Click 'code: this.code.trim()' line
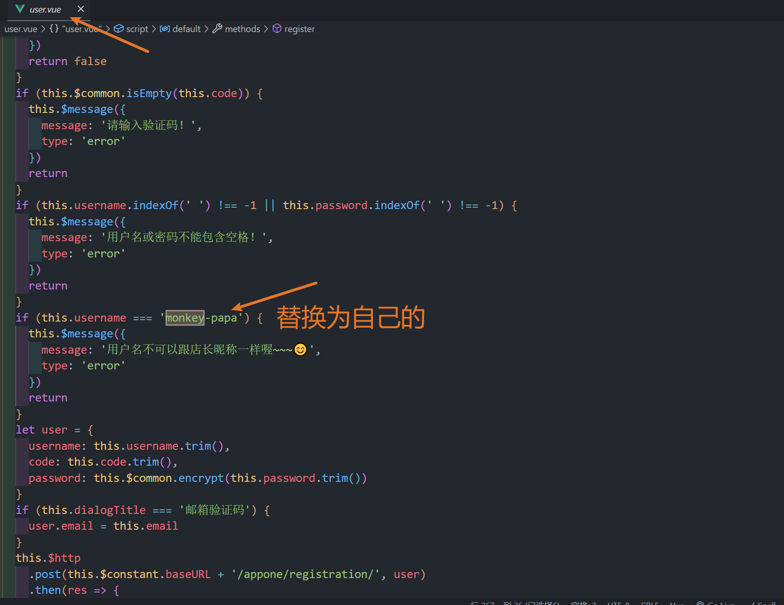The width and height of the screenshot is (784, 605). pyautogui.click(x=103, y=462)
